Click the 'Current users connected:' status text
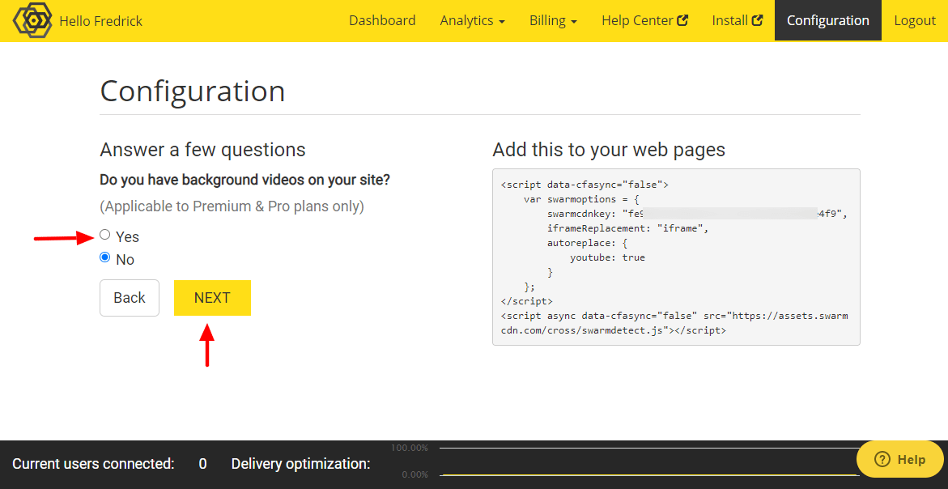This screenshot has width=948, height=489. coord(93,464)
